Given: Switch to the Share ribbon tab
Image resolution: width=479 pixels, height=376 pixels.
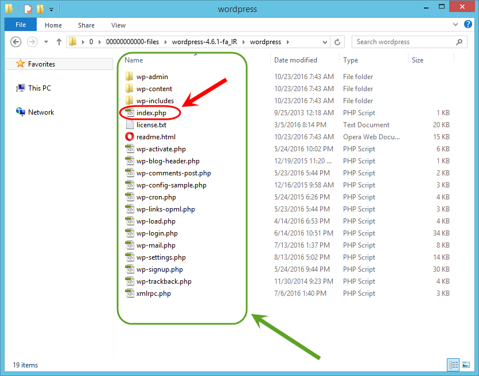Looking at the screenshot, I should tap(86, 25).
